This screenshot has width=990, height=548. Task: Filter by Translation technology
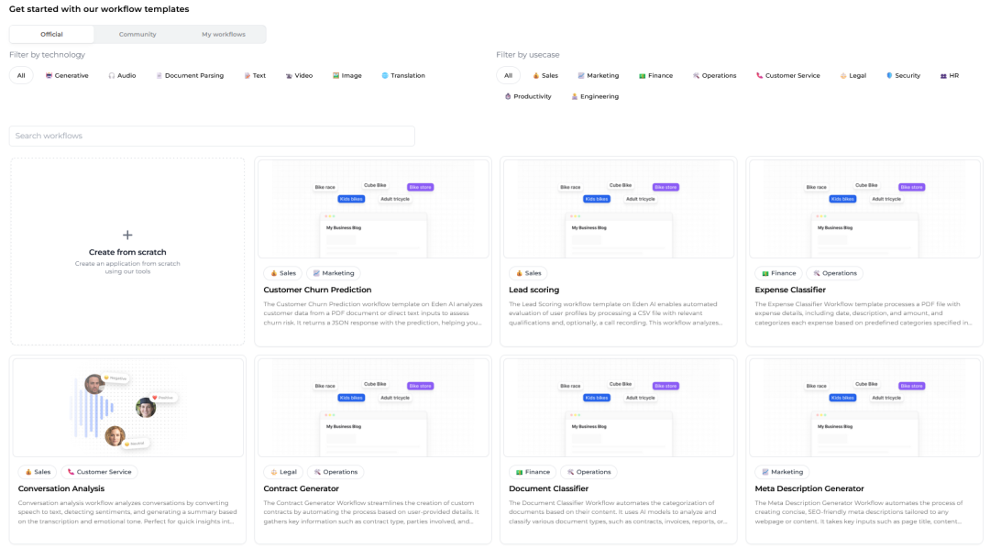(403, 76)
